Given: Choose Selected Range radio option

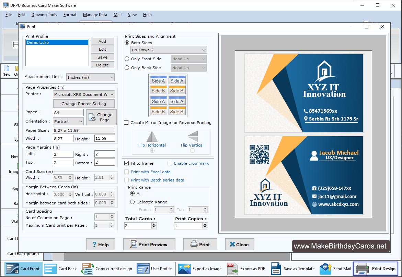Looking at the screenshot, I should [132, 202].
